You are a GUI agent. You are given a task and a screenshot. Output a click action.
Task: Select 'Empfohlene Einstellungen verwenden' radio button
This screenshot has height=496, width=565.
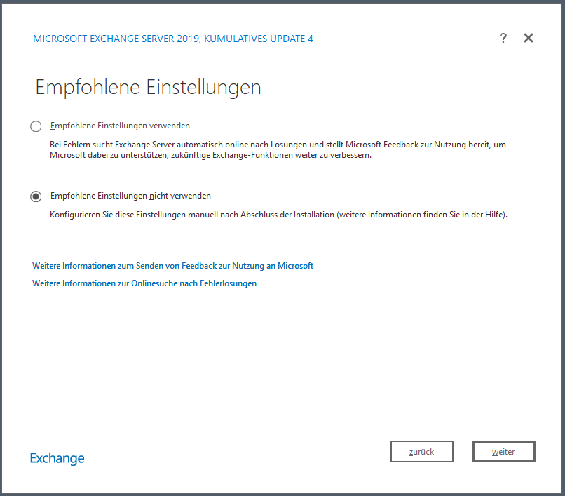pyautogui.click(x=36, y=126)
